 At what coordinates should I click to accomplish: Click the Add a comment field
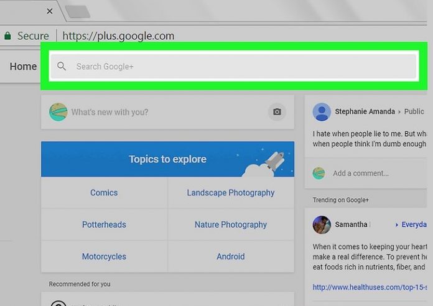click(x=373, y=174)
